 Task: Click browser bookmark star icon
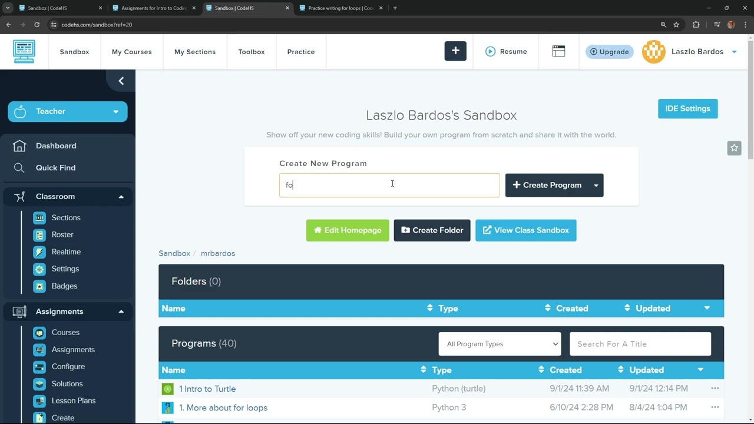click(x=676, y=25)
